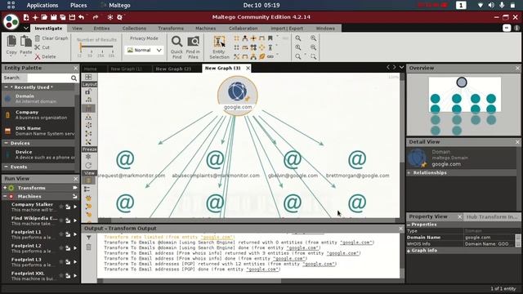The image size is (523, 294).
Task: Collapse the Recently Used palette section
Action: coord(6,87)
